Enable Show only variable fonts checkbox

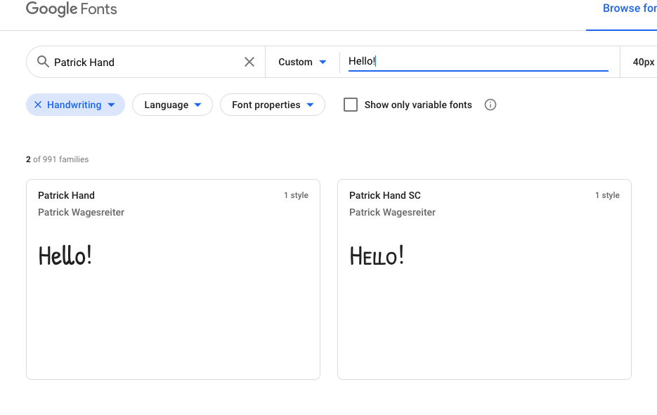pos(351,105)
